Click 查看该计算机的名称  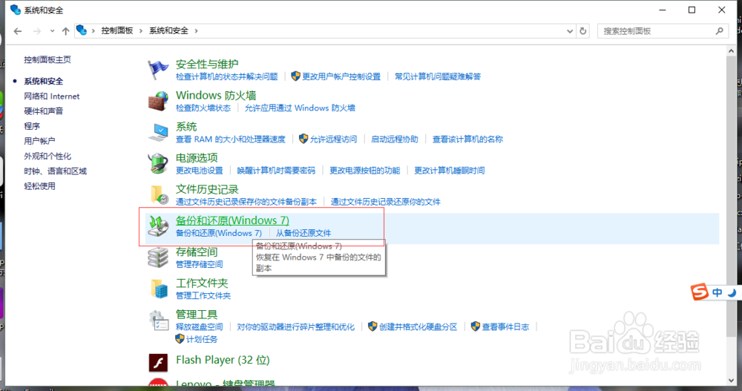click(467, 139)
